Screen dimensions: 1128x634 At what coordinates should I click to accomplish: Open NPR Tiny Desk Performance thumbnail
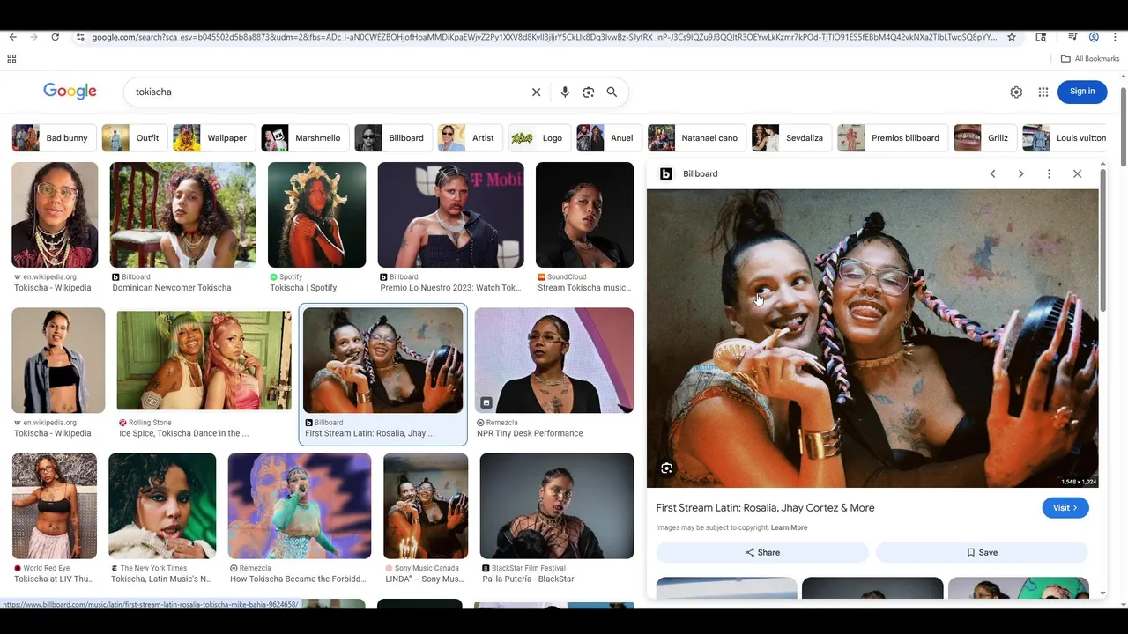(x=554, y=360)
